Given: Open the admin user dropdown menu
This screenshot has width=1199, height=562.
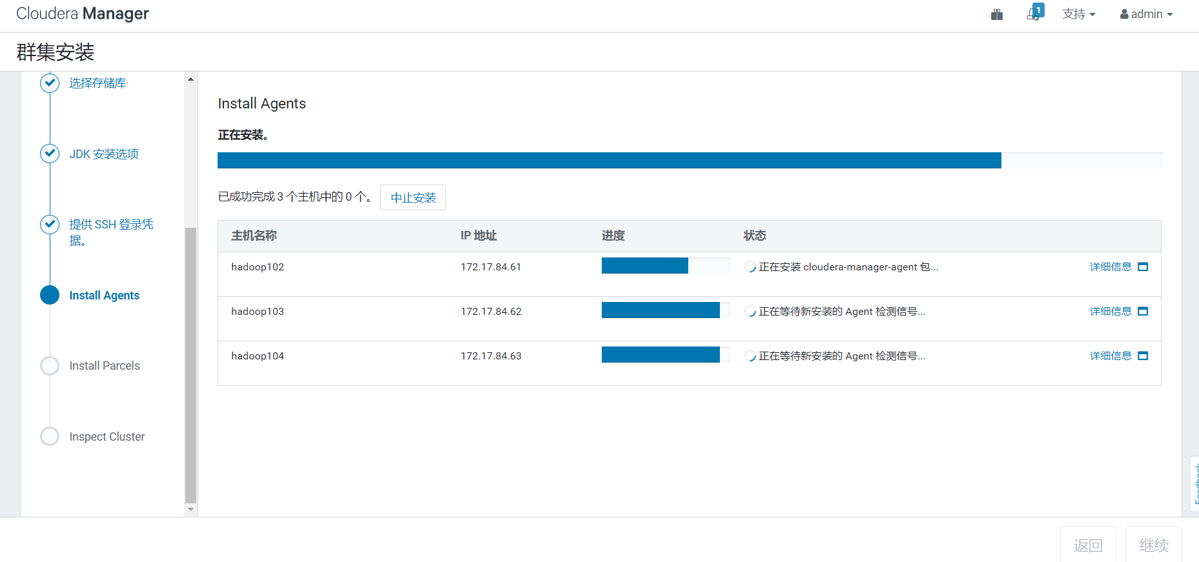Looking at the screenshot, I should pos(1146,14).
